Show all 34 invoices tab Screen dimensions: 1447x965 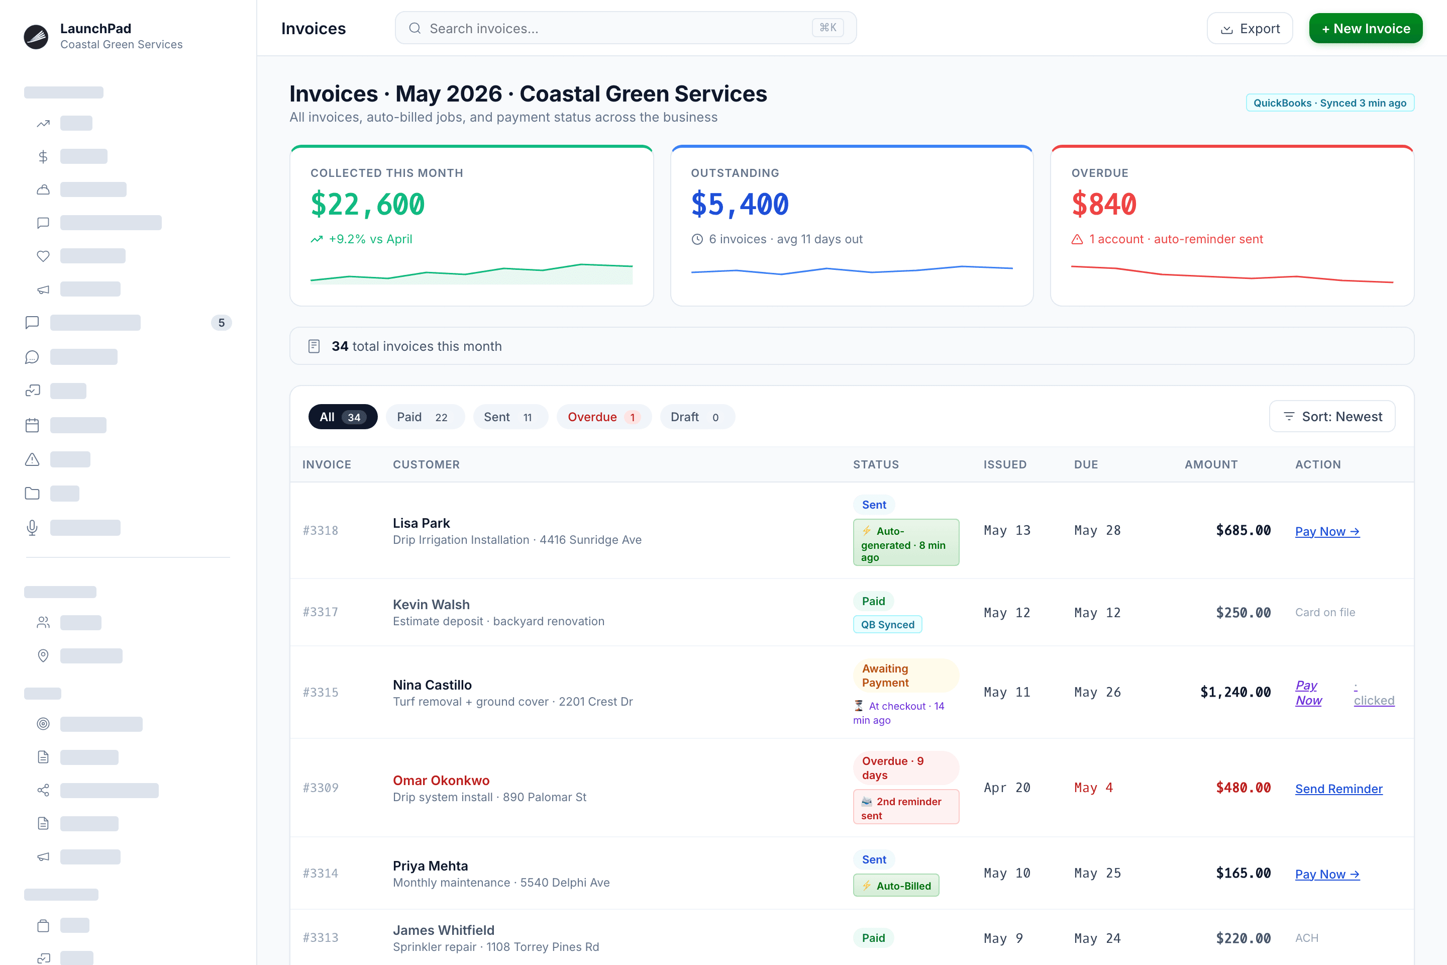coord(343,417)
